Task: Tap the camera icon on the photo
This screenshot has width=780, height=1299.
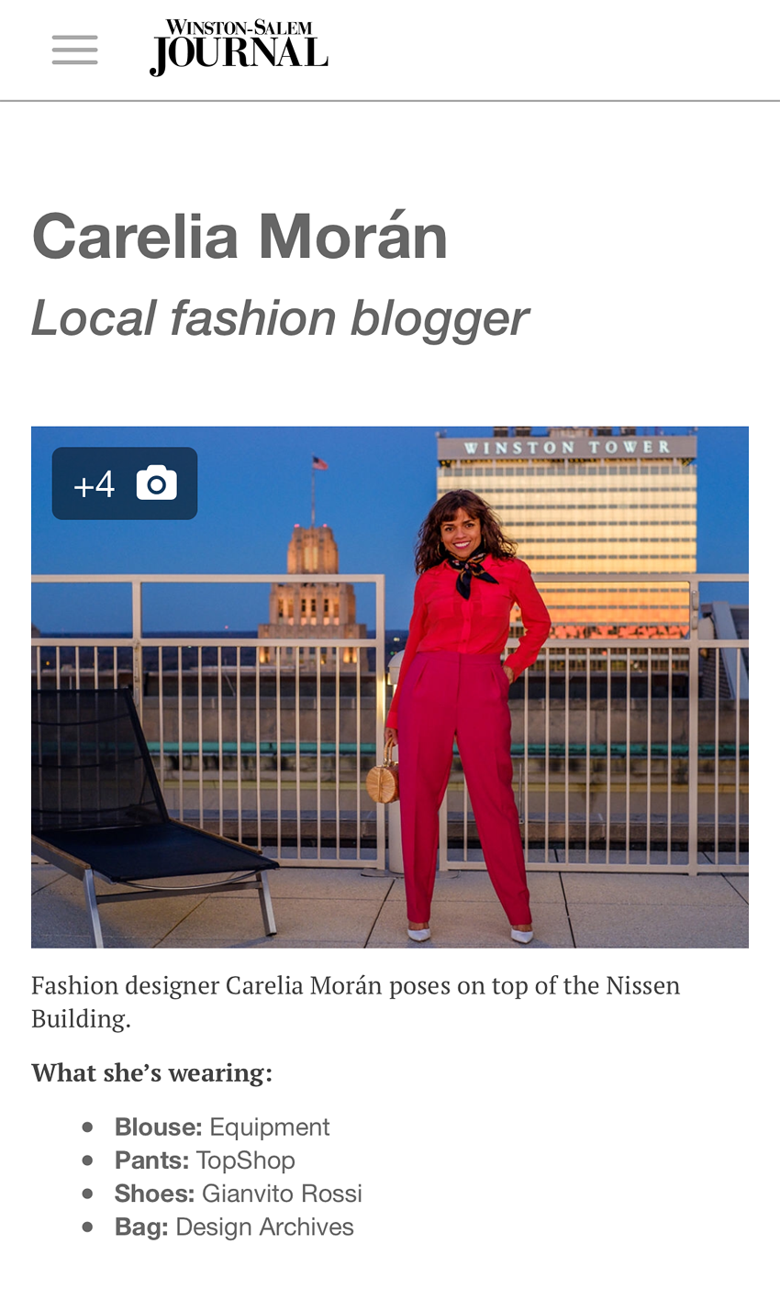Action: [157, 483]
